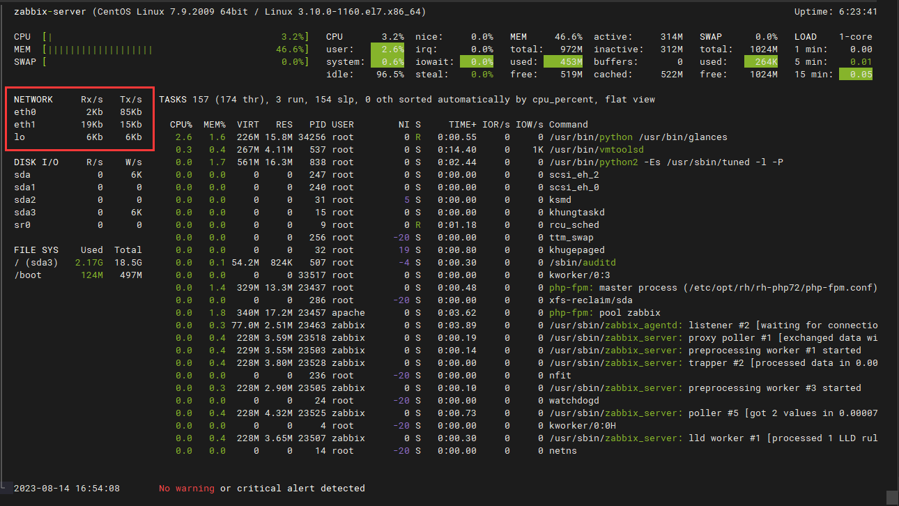The height and width of the screenshot is (506, 899).
Task: Click the vertical scrollbar thumb at bottom right
Action: click(892, 497)
